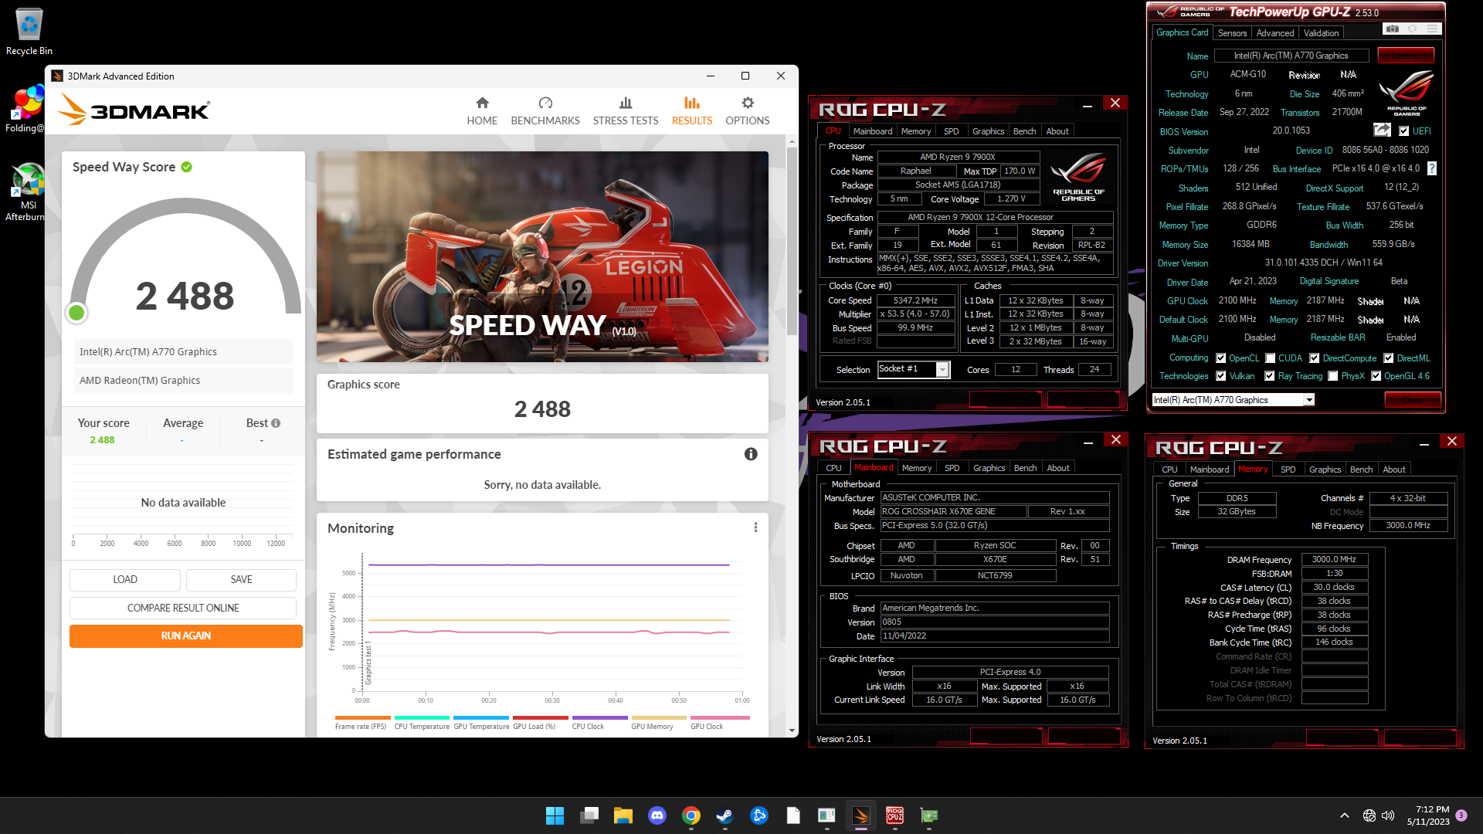Click the GPU Load (%) red legend swatch
1483x834 pixels.
541,718
